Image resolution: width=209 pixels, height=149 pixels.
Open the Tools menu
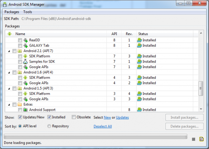pos(28,12)
